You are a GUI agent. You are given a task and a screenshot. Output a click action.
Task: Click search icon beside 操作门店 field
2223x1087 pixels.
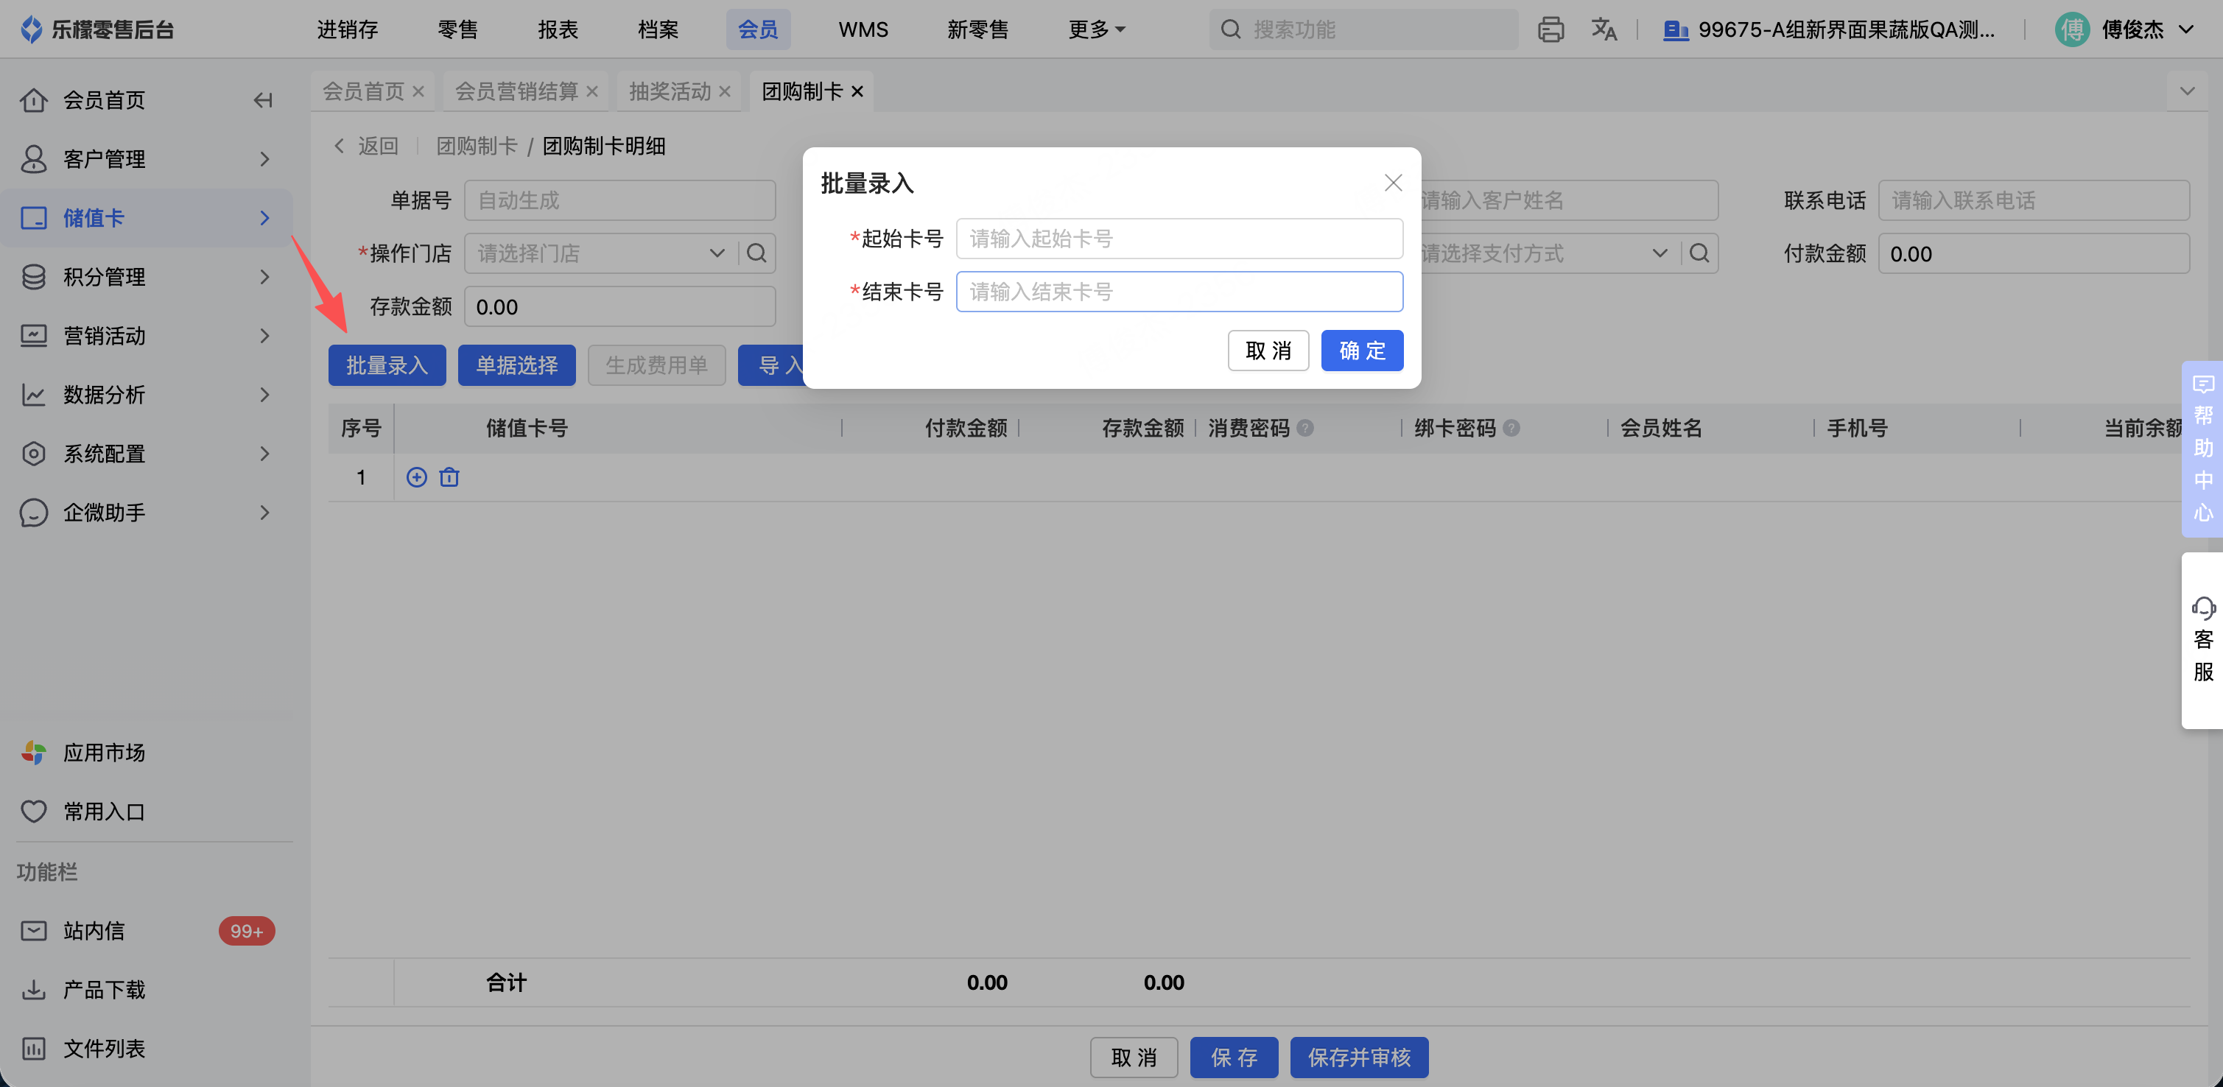tap(756, 253)
